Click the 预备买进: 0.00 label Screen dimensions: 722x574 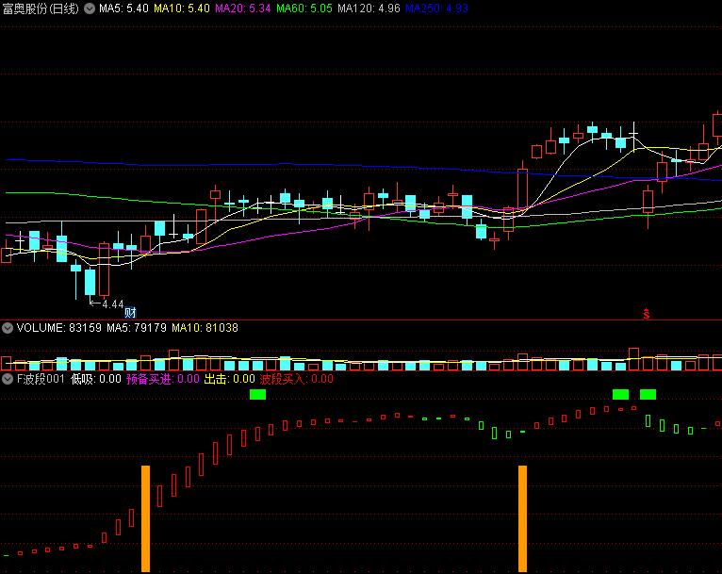tap(162, 379)
